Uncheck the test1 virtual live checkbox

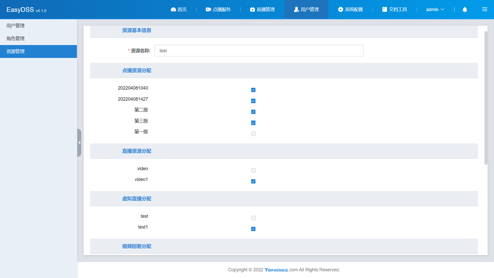[x=253, y=229]
